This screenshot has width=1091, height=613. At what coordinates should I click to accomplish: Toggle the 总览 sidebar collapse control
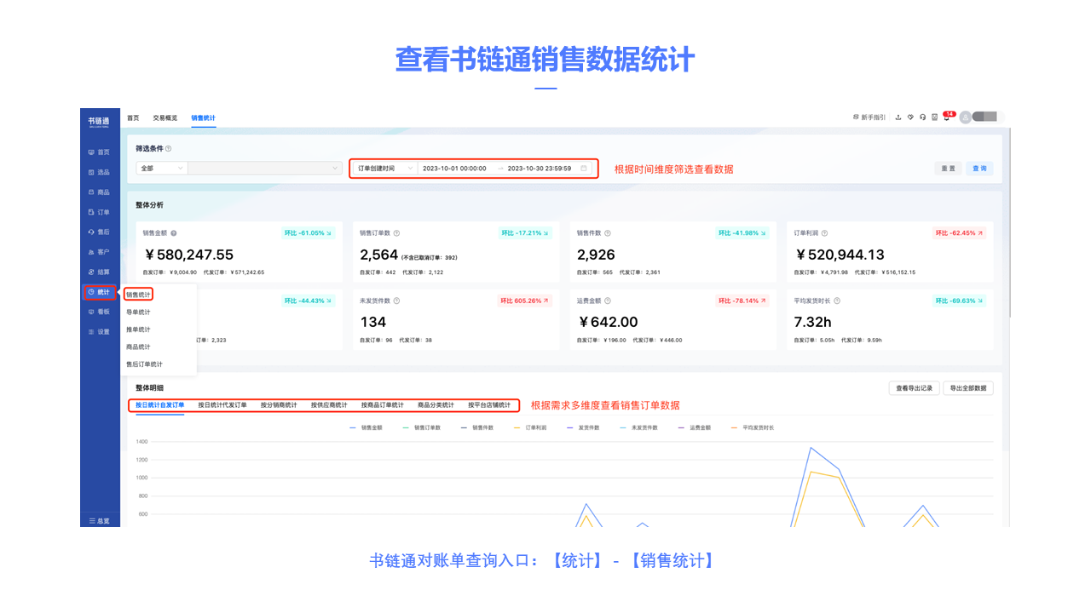(x=100, y=520)
